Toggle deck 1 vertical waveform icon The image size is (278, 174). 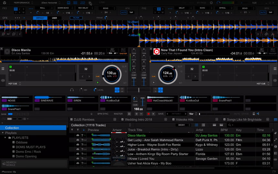point(3,80)
